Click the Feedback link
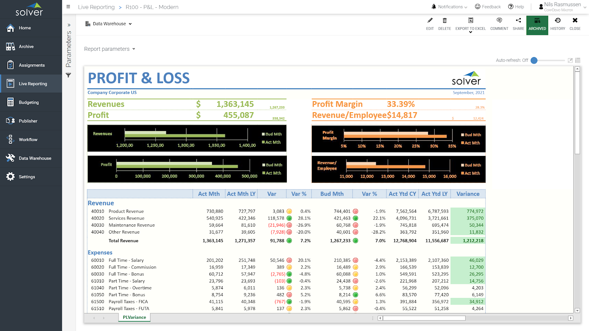Image resolution: width=589 pixels, height=331 pixels. click(x=488, y=7)
